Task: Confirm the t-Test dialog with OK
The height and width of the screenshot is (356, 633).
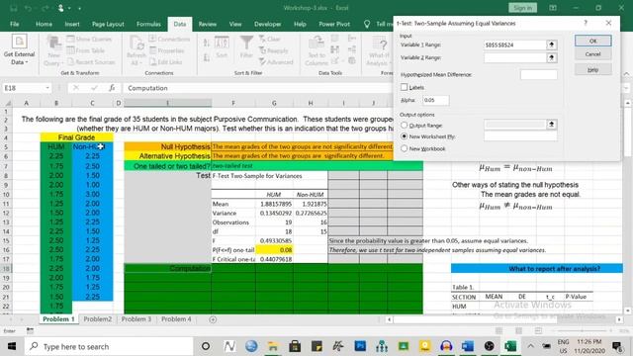Action: (592, 41)
